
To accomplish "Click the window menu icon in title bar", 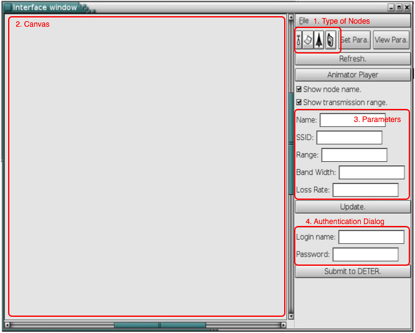I will tap(7, 7).
